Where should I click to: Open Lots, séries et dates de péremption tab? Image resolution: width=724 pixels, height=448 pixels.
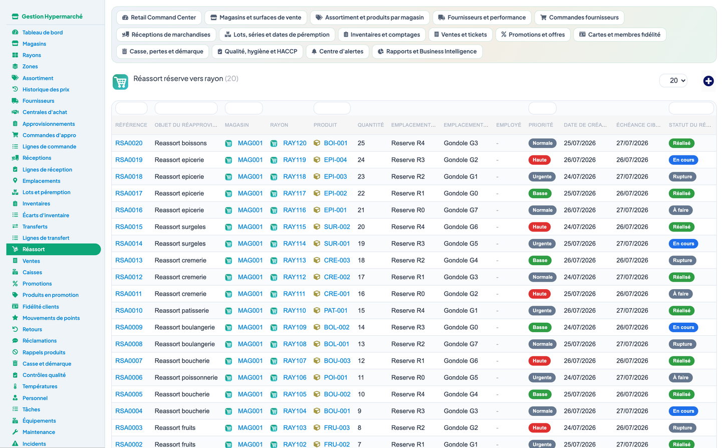pyautogui.click(x=277, y=35)
